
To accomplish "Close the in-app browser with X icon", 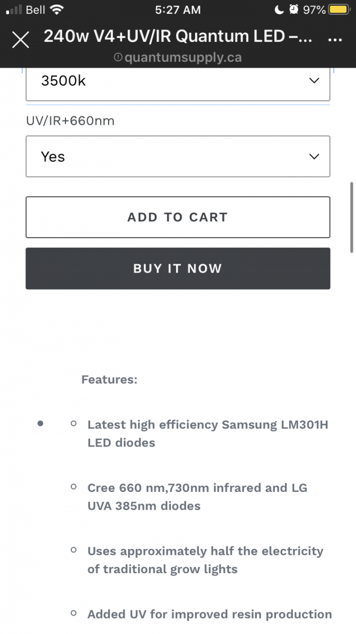I will click(x=21, y=40).
